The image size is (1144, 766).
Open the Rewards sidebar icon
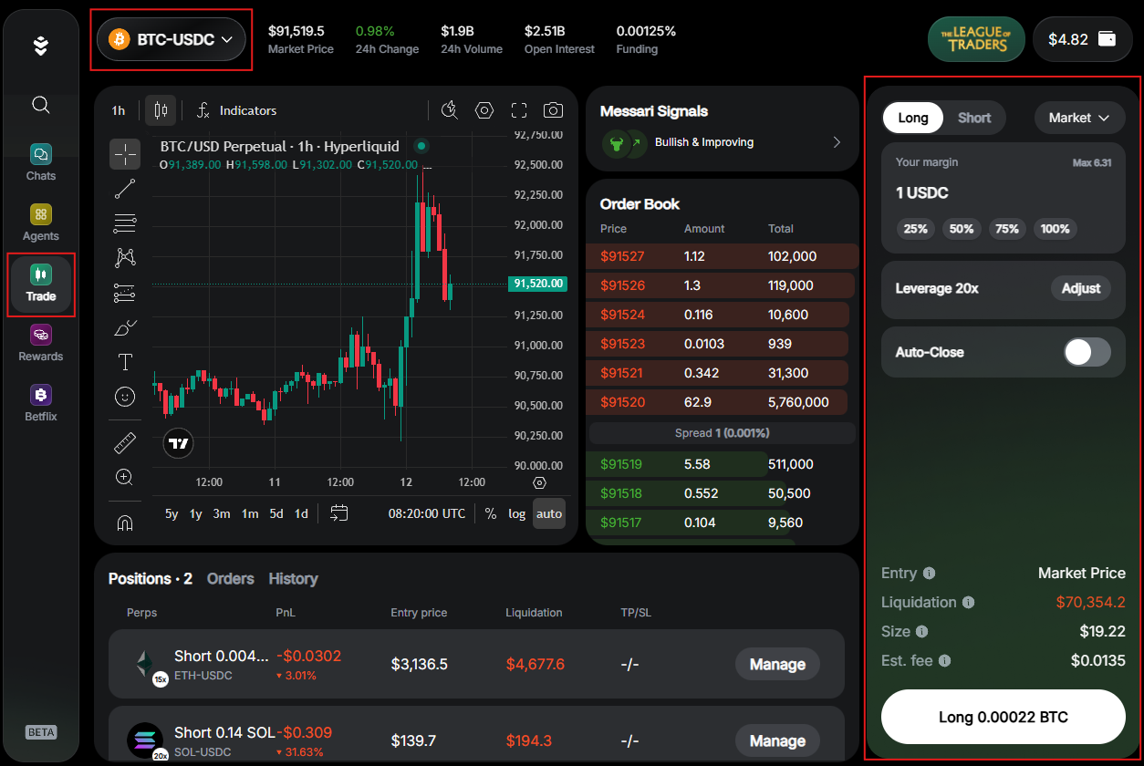[x=40, y=335]
